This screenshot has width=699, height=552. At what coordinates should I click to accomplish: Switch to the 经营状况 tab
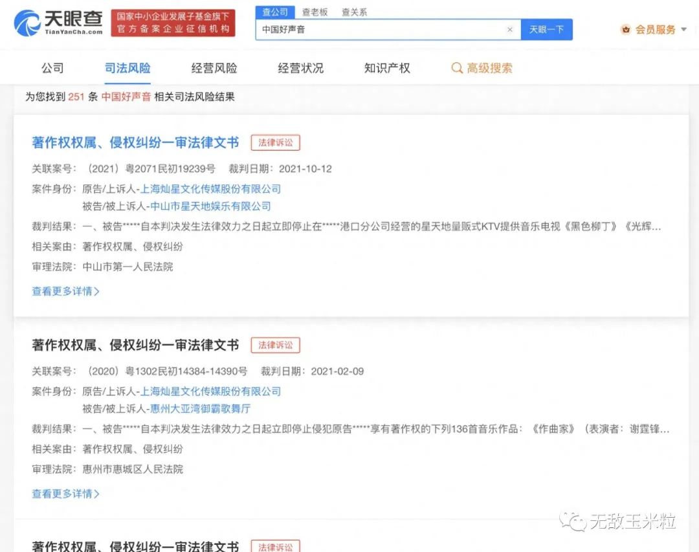[x=300, y=68]
